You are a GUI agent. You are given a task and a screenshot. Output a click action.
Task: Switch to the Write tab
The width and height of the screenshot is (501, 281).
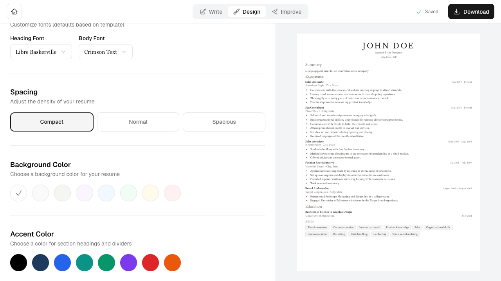click(211, 12)
